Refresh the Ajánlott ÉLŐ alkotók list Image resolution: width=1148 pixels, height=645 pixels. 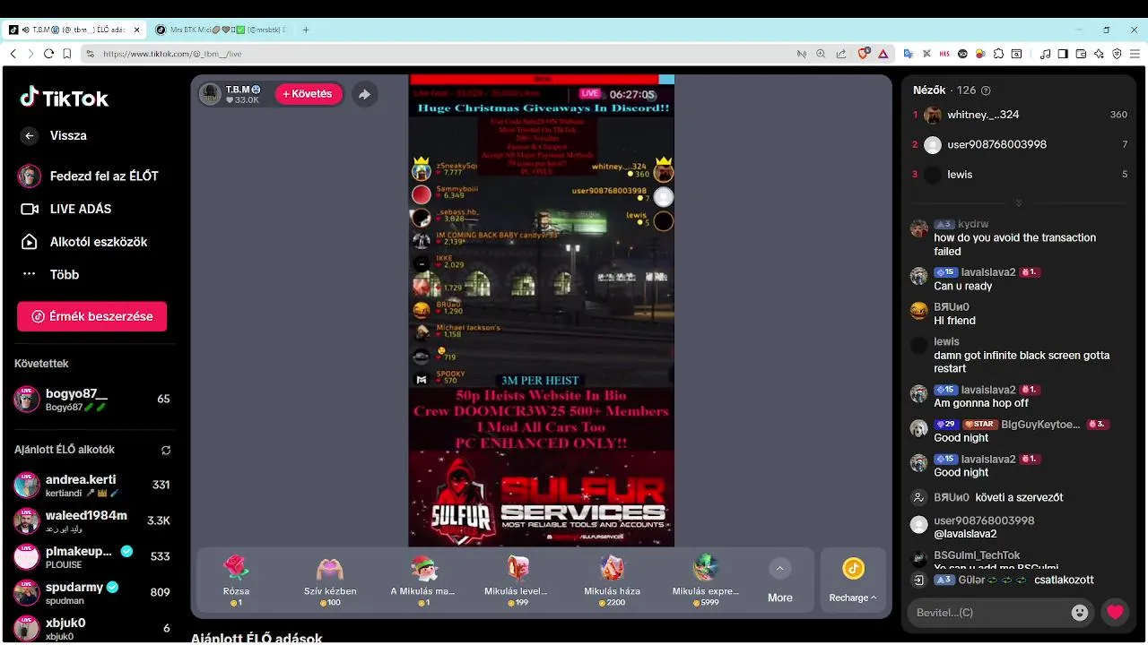click(165, 450)
